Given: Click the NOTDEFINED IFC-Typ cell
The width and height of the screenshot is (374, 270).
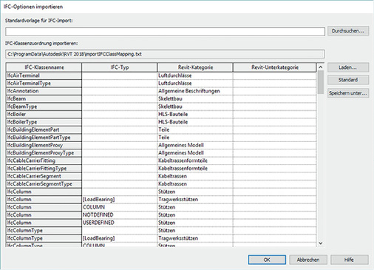Looking at the screenshot, I should tap(120, 215).
